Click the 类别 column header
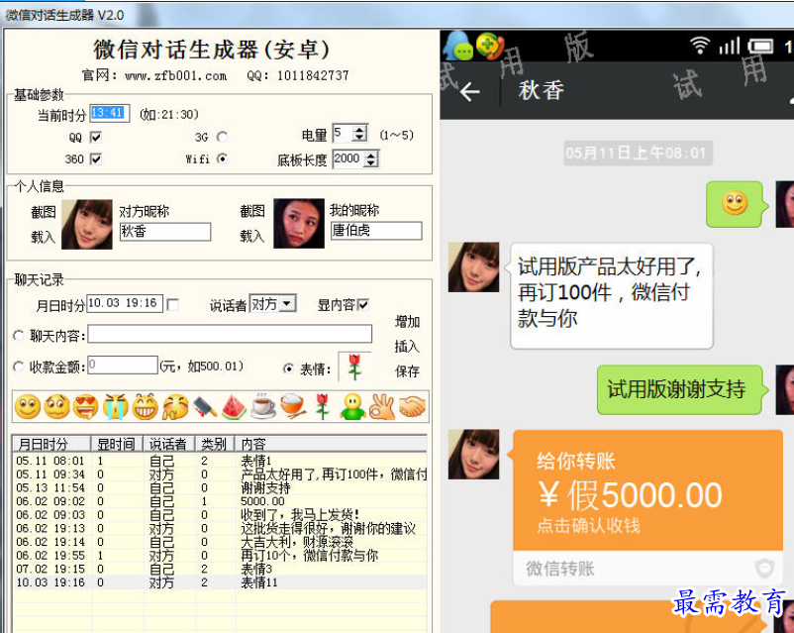Viewport: 794px width, 633px height. pos(214,444)
